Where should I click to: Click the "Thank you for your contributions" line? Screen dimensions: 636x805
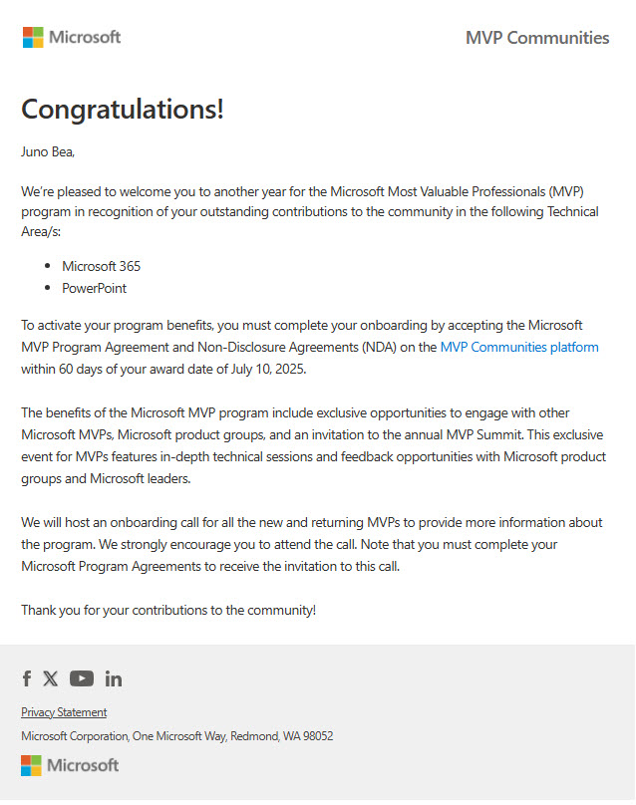coord(168,610)
